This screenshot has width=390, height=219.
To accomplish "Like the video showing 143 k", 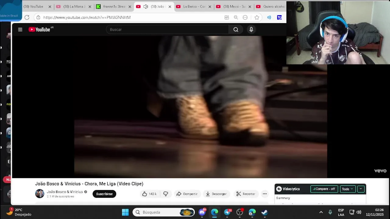I will click(149, 194).
